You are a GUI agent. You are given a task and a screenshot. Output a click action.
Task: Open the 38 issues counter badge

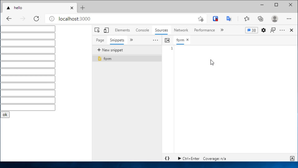coord(251,30)
